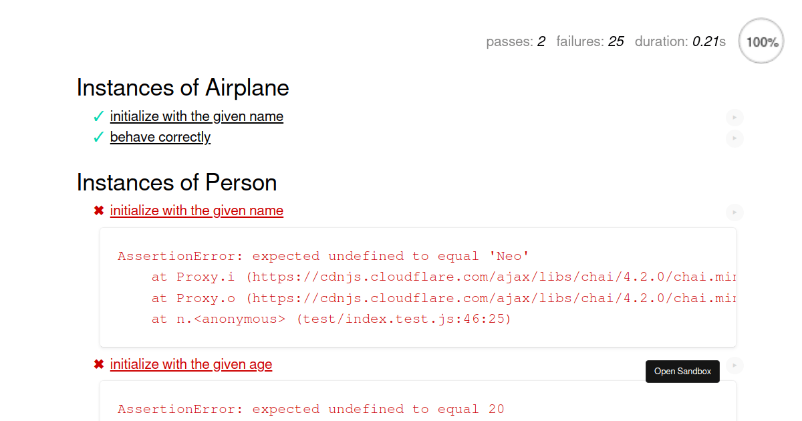Click the 100% progress ring
Viewport: 802px width, 421px height.
(x=761, y=41)
